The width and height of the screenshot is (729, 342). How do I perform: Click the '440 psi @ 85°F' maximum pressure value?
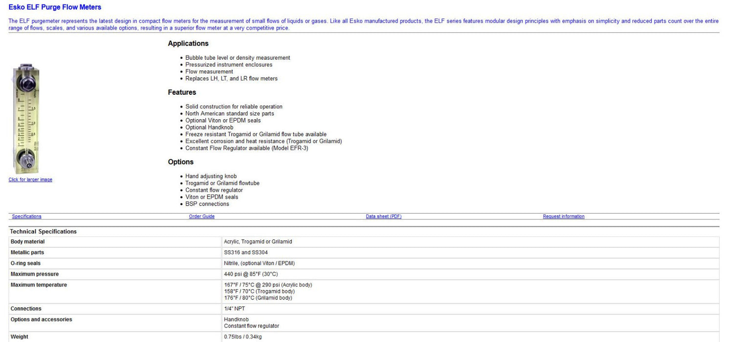click(x=250, y=274)
